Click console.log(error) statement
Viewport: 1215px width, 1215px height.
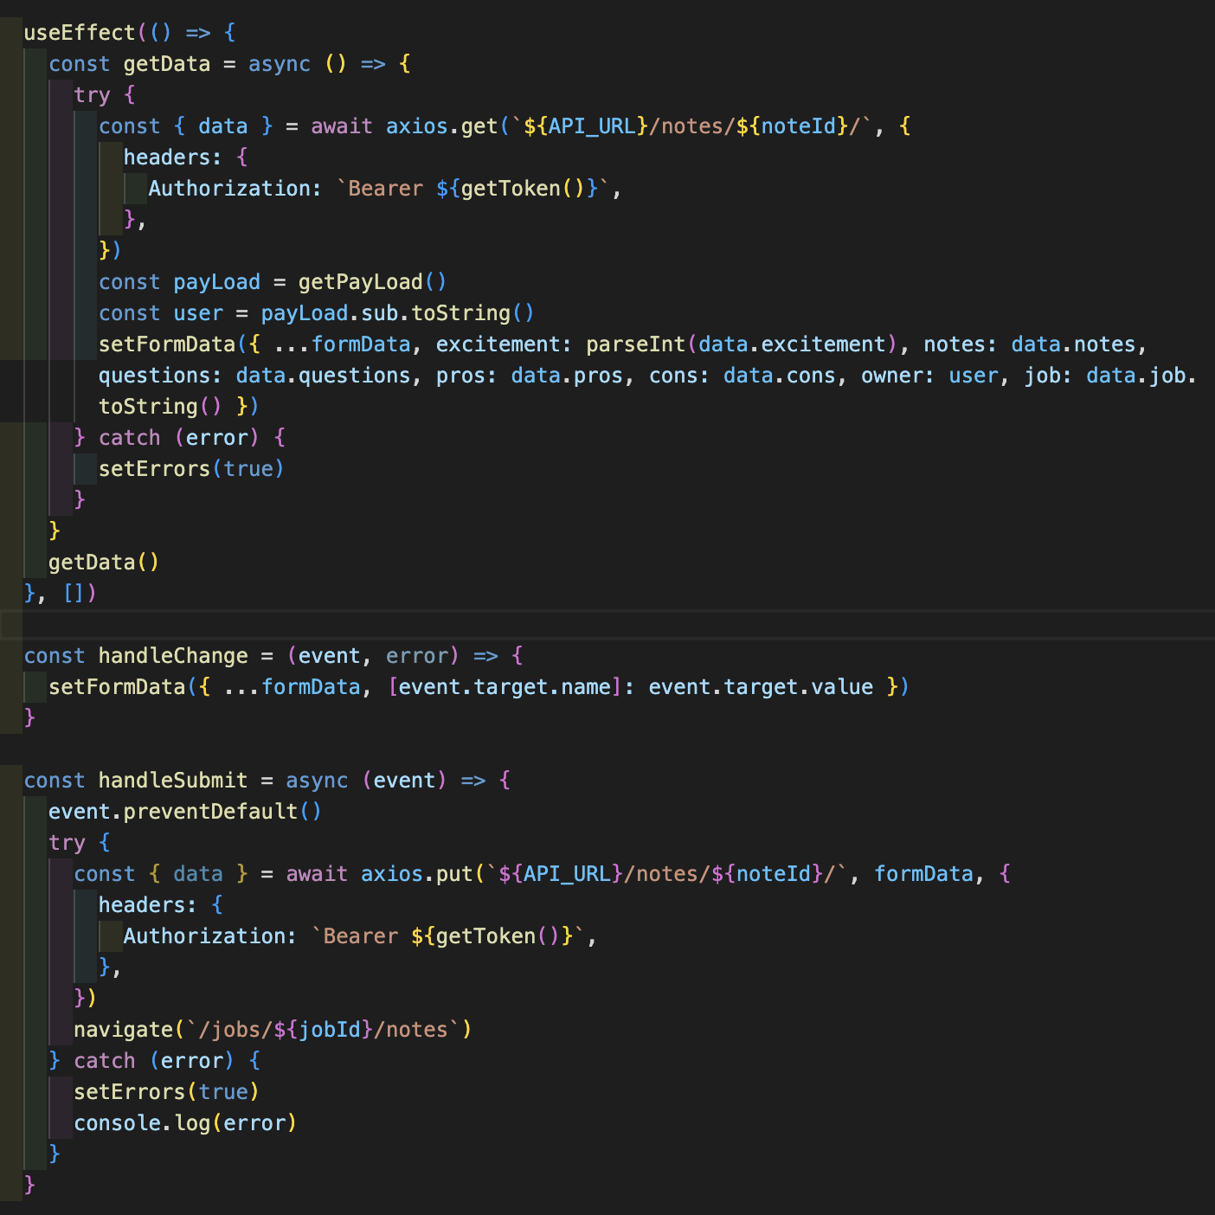click(x=185, y=1123)
